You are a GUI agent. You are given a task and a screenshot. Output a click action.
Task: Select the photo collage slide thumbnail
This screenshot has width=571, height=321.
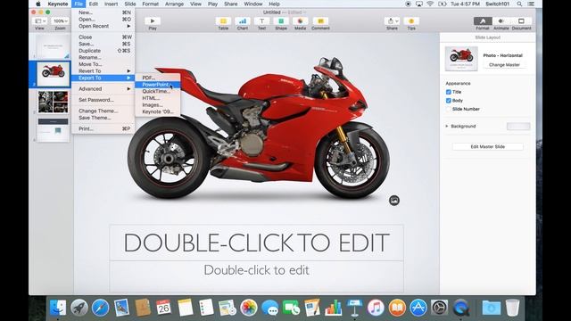pos(54,102)
